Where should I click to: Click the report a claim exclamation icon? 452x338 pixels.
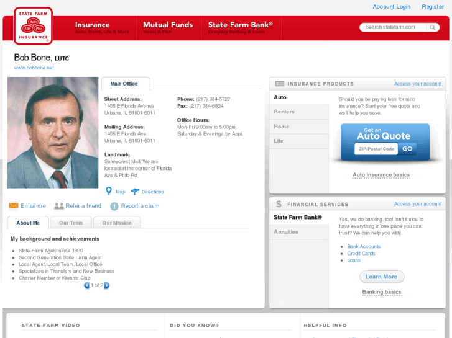click(x=114, y=207)
